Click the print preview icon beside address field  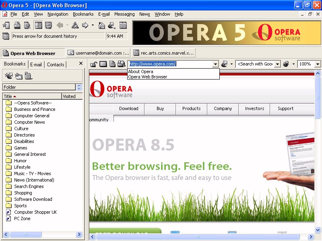(x=122, y=64)
